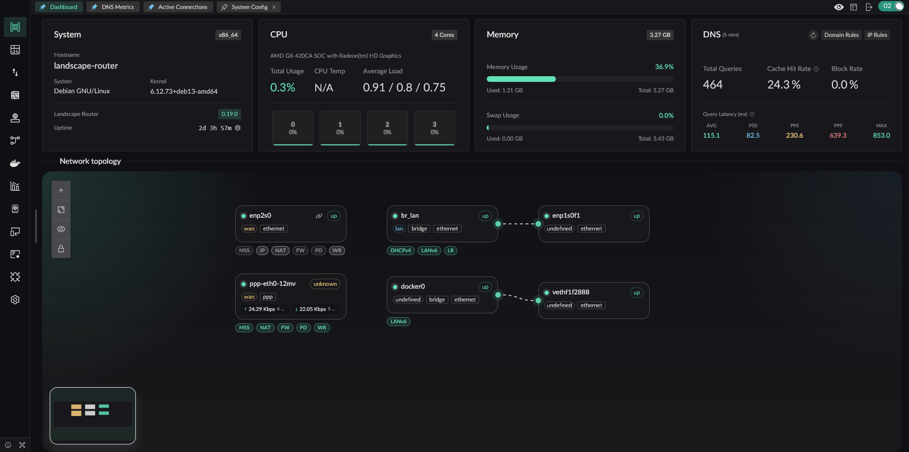Open the firewall brick-wall icon in sidebar
This screenshot has width=909, height=452.
tap(15, 95)
